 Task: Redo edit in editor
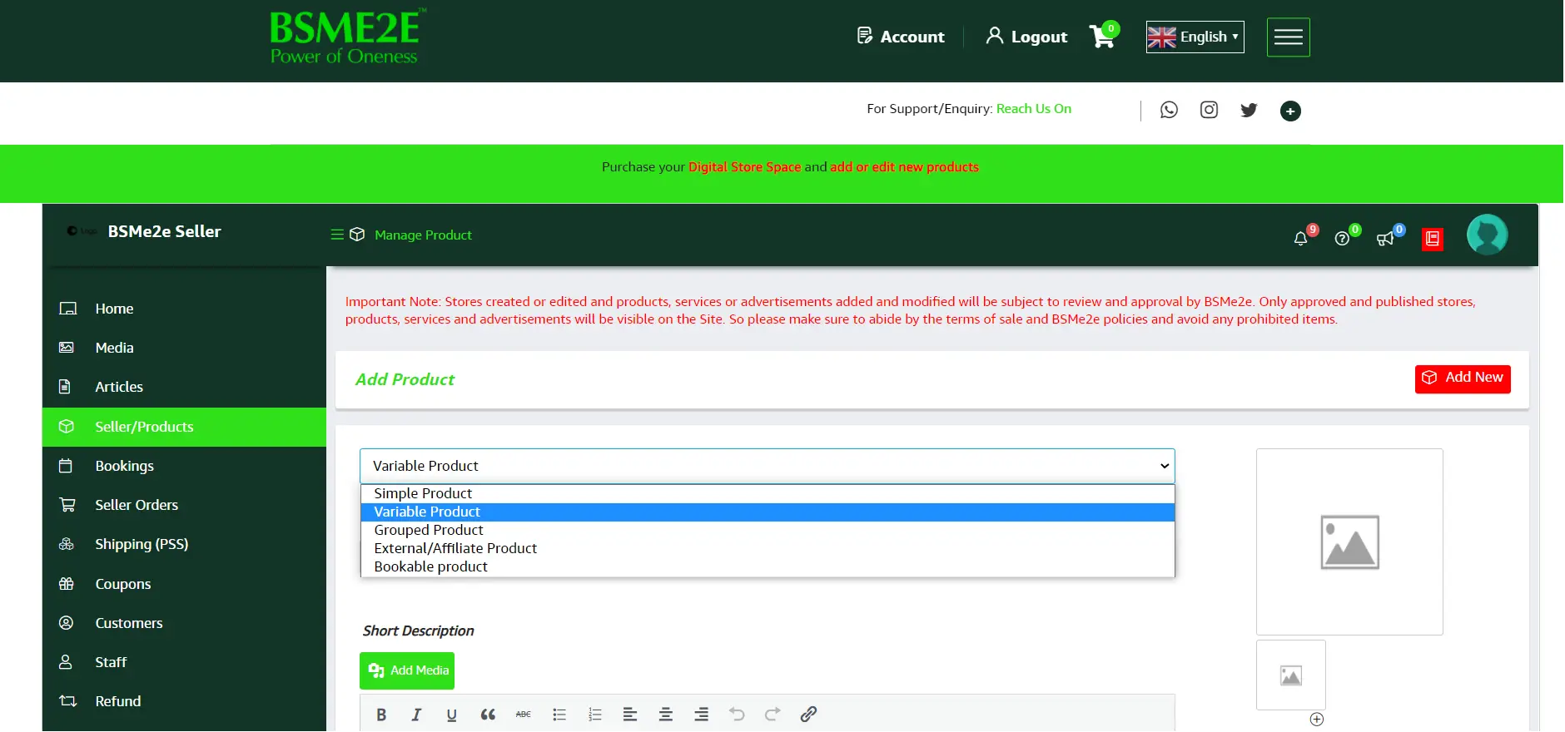773,714
